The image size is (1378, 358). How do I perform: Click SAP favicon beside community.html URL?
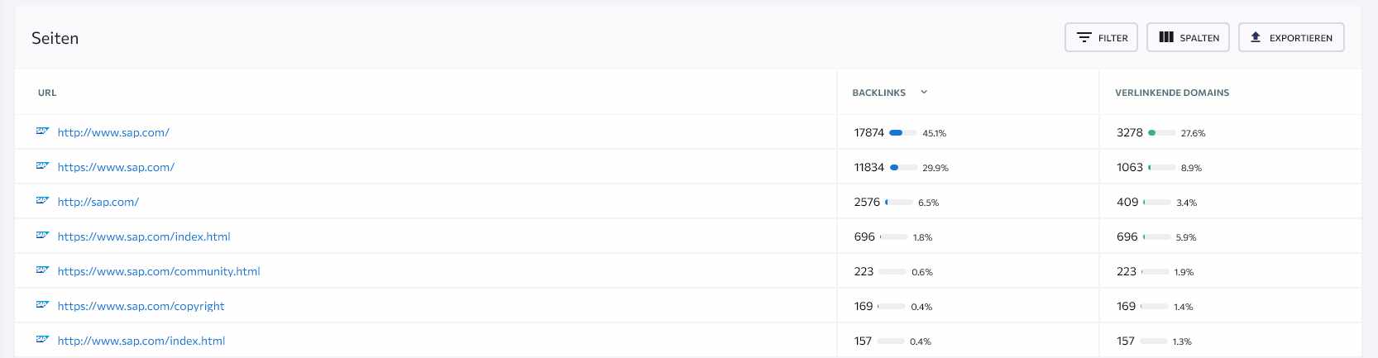43,270
